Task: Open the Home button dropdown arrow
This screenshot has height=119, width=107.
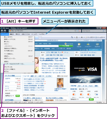Action: click(x=74, y=37)
